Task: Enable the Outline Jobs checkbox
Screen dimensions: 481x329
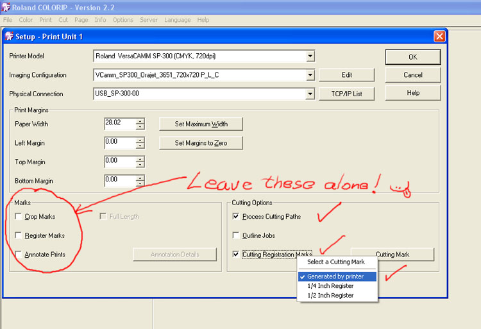Action: pos(236,235)
